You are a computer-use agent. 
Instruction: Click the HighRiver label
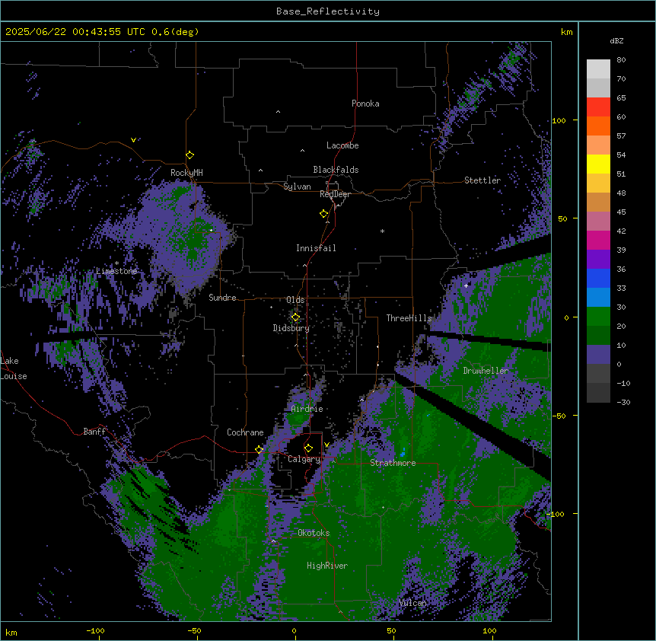coord(327,566)
